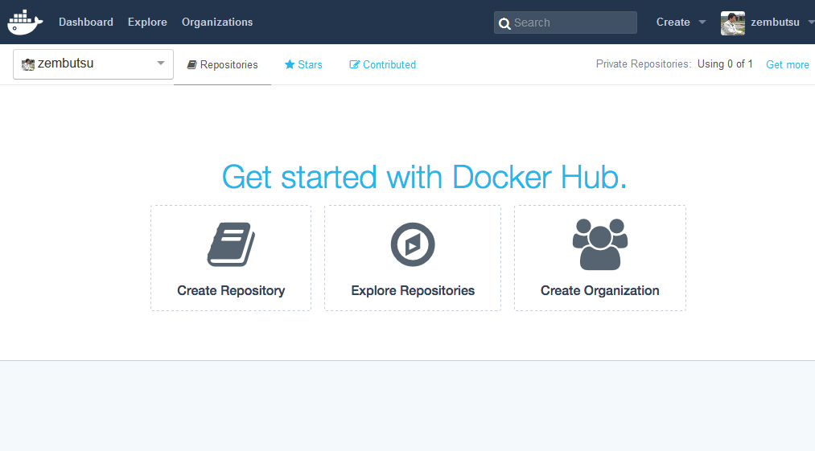This screenshot has height=451, width=815.
Task: Click the Docker whale logo
Action: point(25,22)
